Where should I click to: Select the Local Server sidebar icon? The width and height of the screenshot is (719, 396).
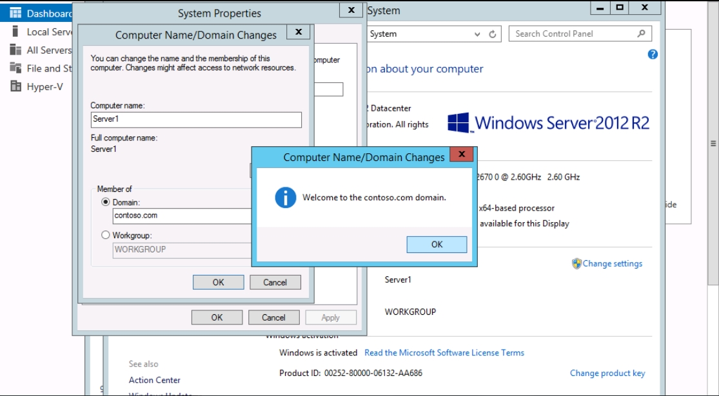(15, 32)
